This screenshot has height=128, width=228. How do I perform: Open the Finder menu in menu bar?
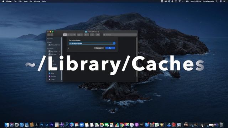coord(9,1)
